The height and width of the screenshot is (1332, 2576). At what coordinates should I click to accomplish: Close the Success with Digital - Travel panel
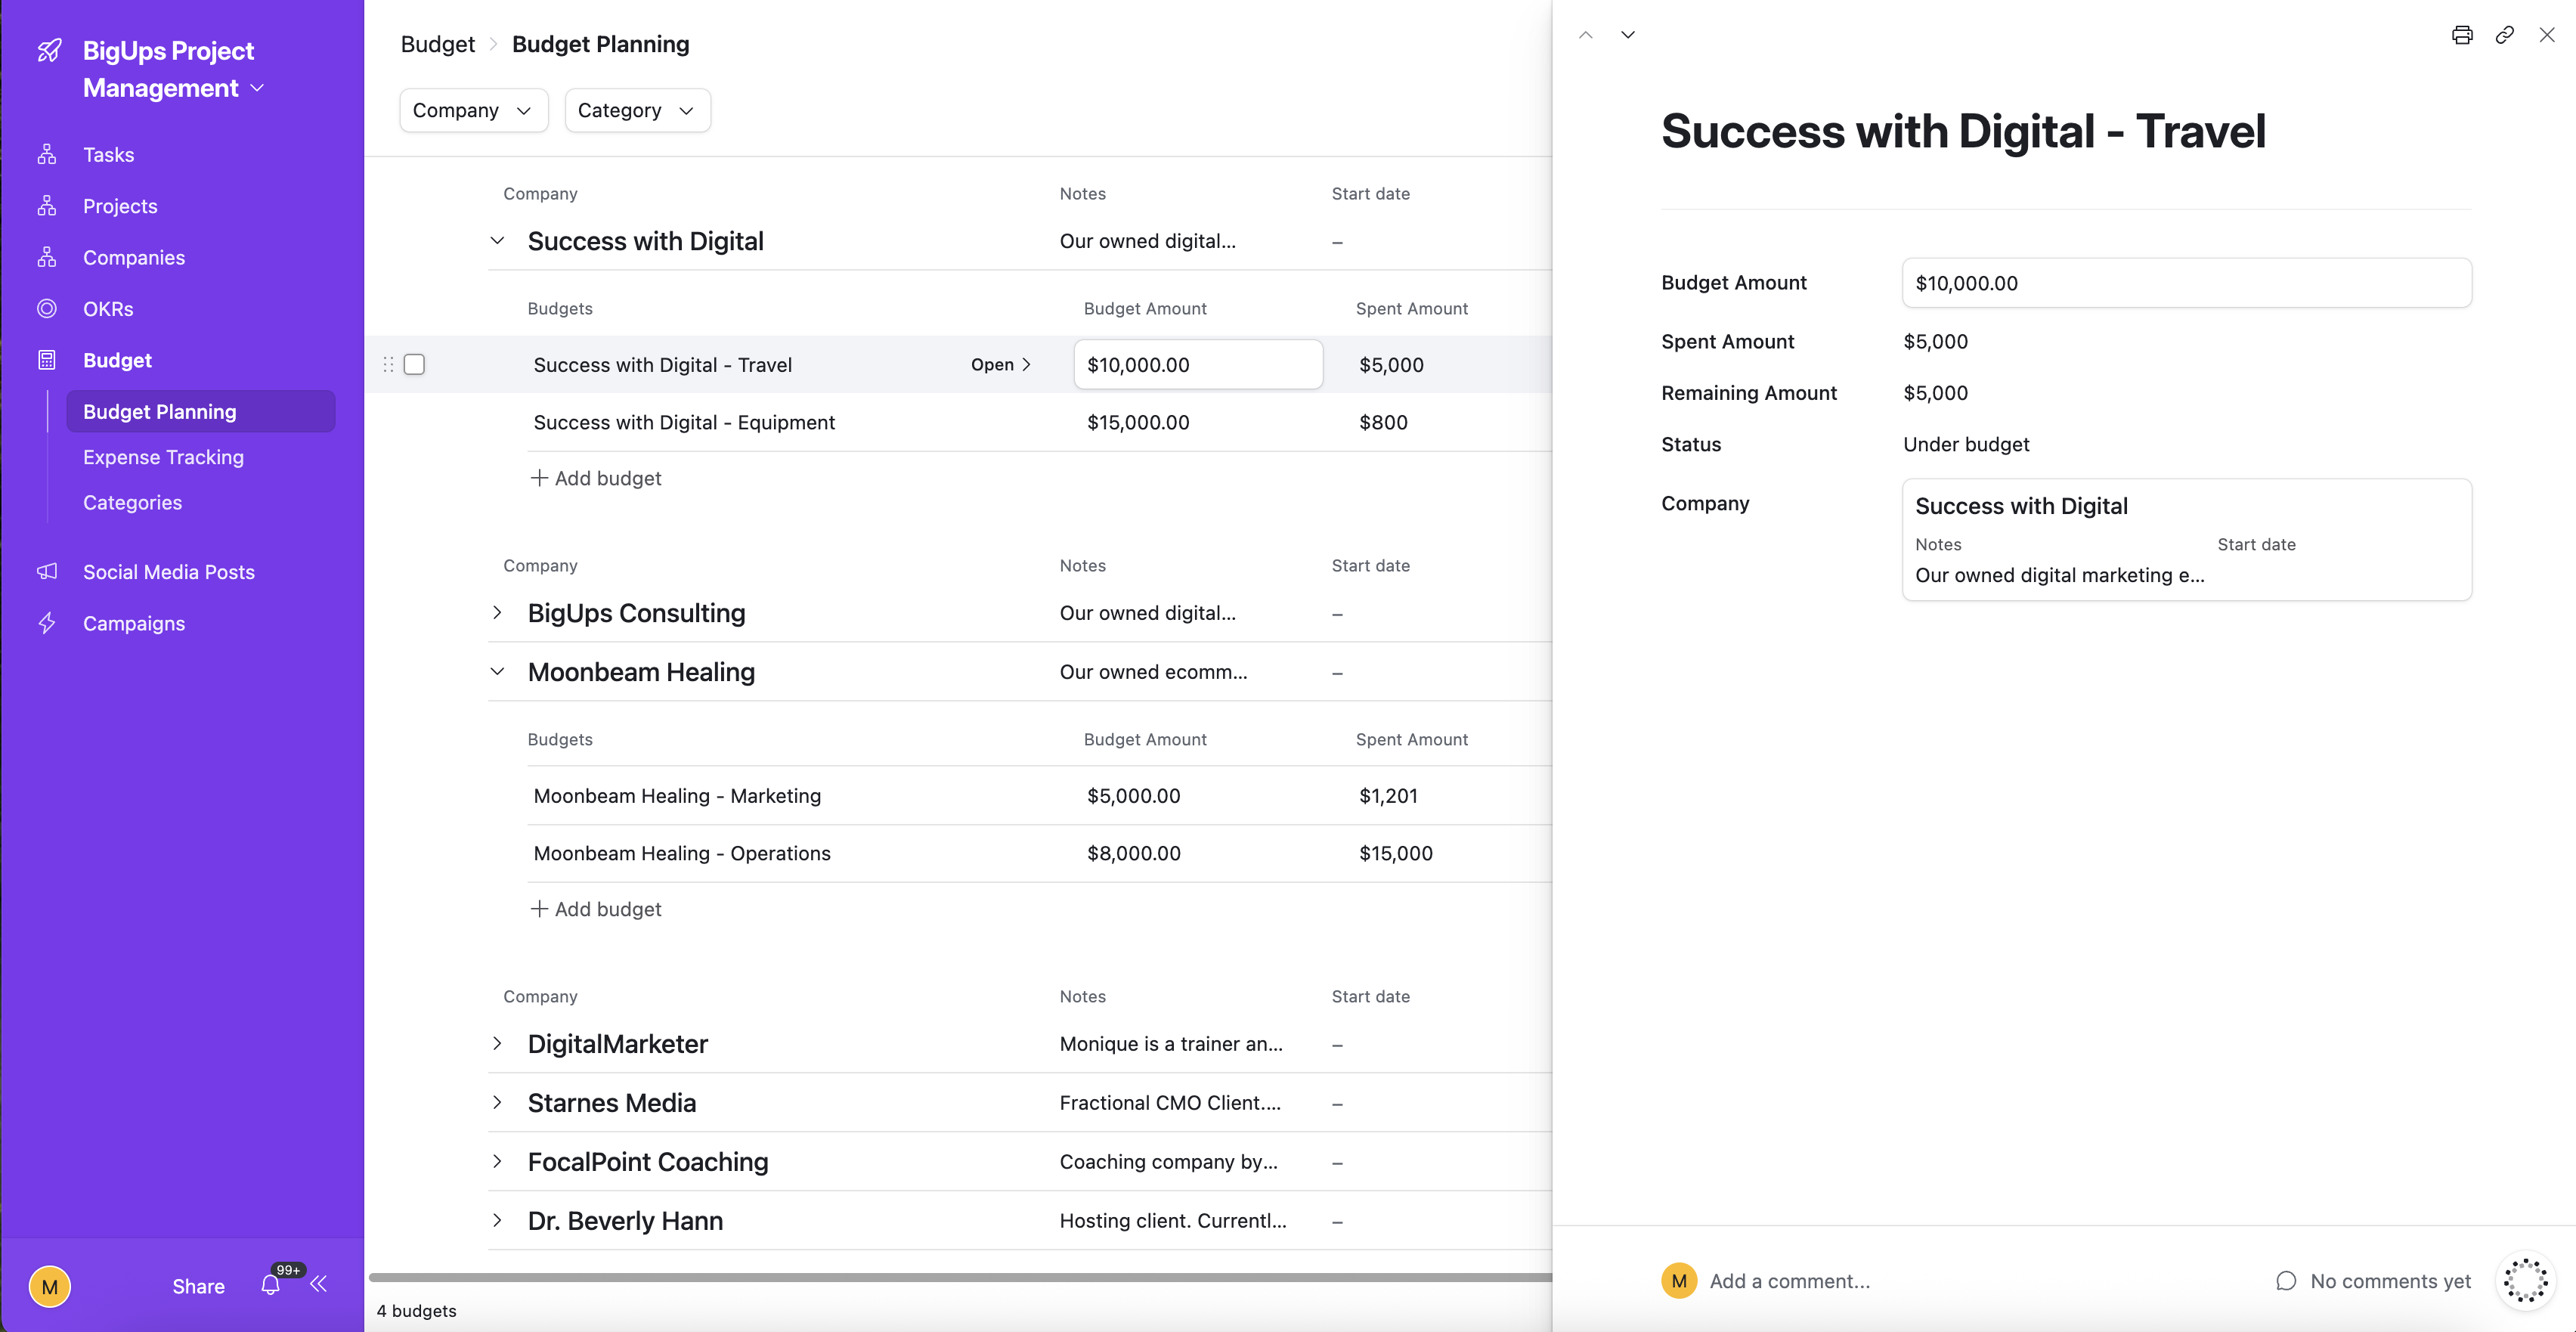(x=2547, y=35)
